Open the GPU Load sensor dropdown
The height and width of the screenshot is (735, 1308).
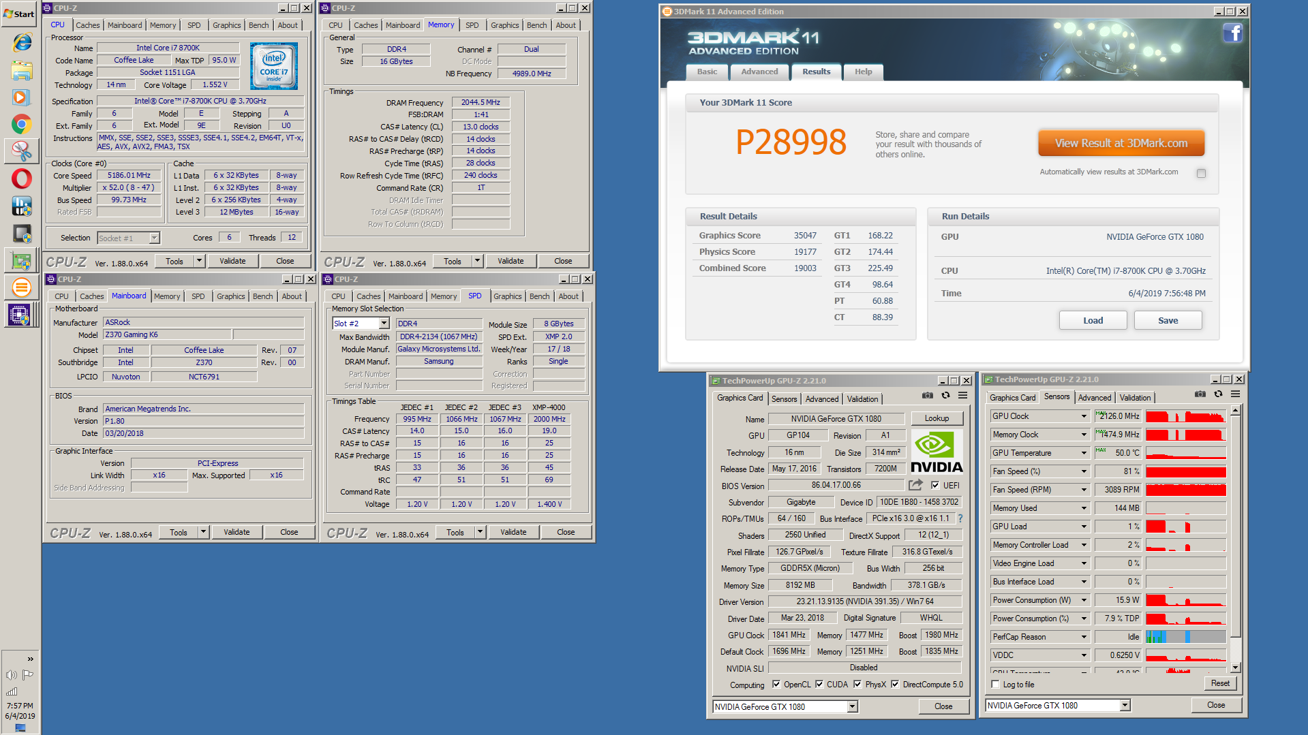(x=1084, y=527)
